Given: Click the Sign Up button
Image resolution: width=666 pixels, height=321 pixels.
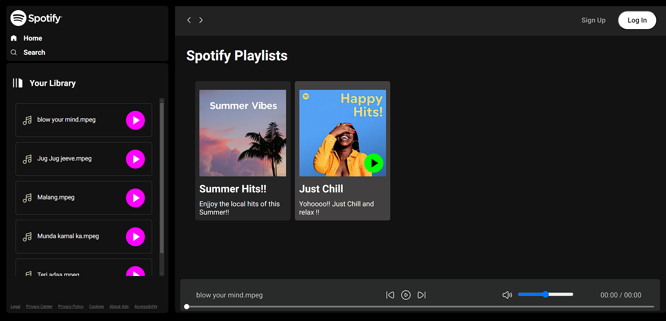Looking at the screenshot, I should tap(593, 20).
